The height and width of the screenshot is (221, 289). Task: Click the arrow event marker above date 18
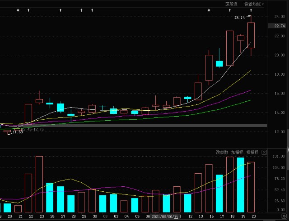230,10
